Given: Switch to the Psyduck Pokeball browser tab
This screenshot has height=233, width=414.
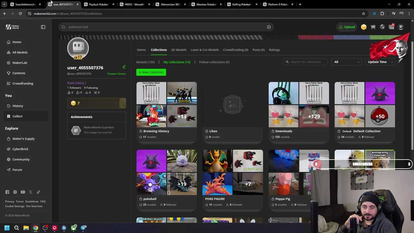Looking at the screenshot, I should (x=99, y=5).
